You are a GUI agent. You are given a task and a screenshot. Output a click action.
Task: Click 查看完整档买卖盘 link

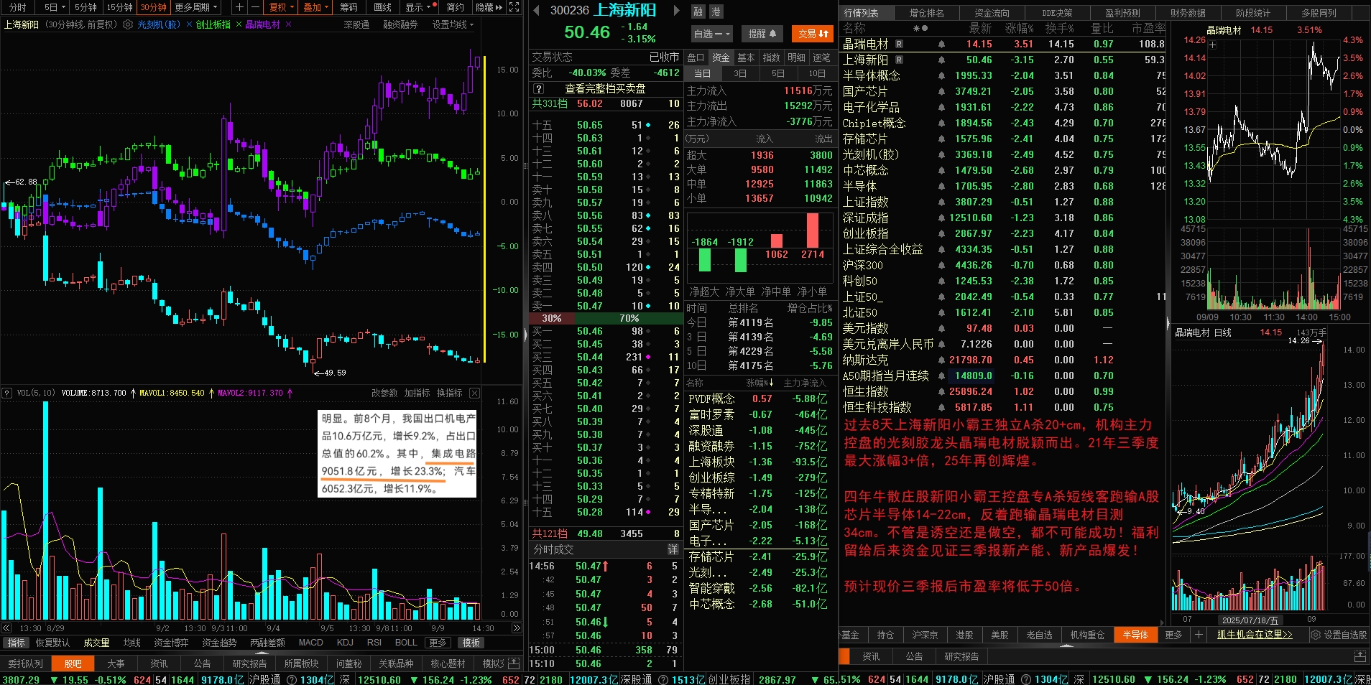point(605,89)
